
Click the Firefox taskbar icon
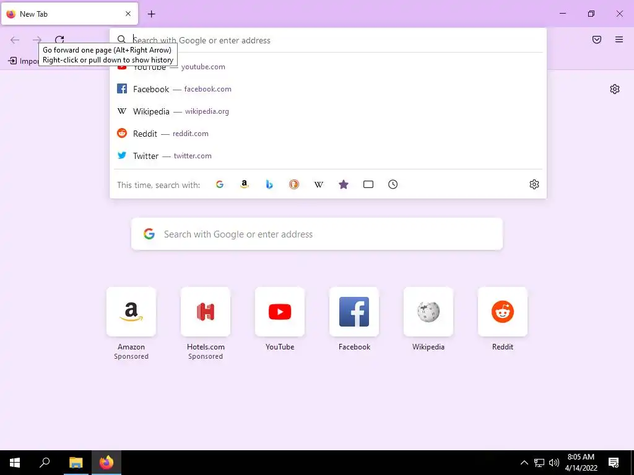click(x=106, y=463)
